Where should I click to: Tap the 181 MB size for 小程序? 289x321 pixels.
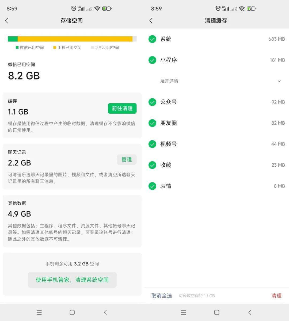(x=277, y=60)
